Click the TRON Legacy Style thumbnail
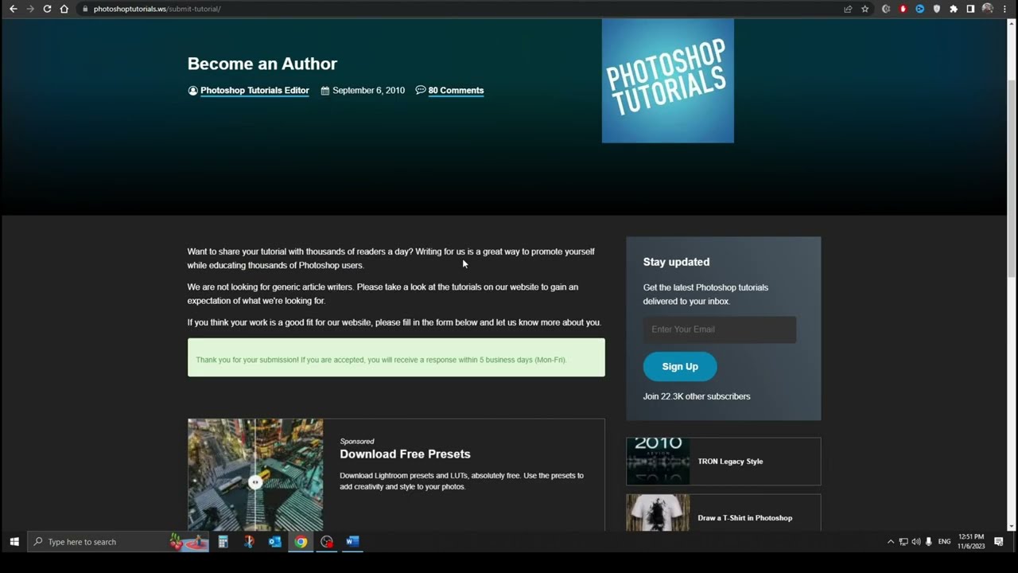 (x=658, y=461)
